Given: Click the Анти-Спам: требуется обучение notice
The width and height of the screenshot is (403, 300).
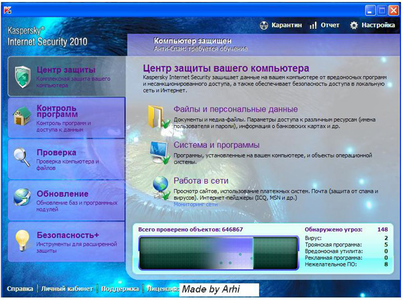Looking at the screenshot, I should click(x=200, y=48).
